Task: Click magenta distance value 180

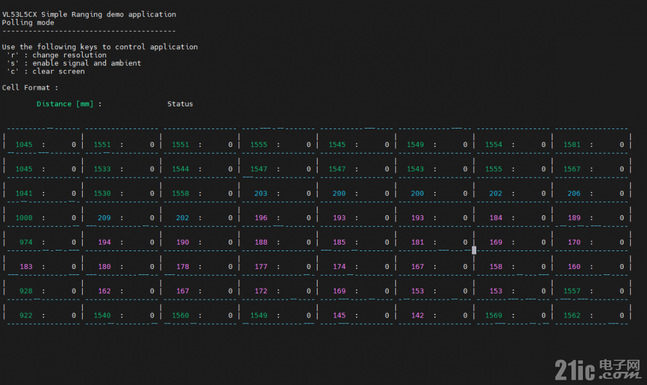Action: pos(104,267)
